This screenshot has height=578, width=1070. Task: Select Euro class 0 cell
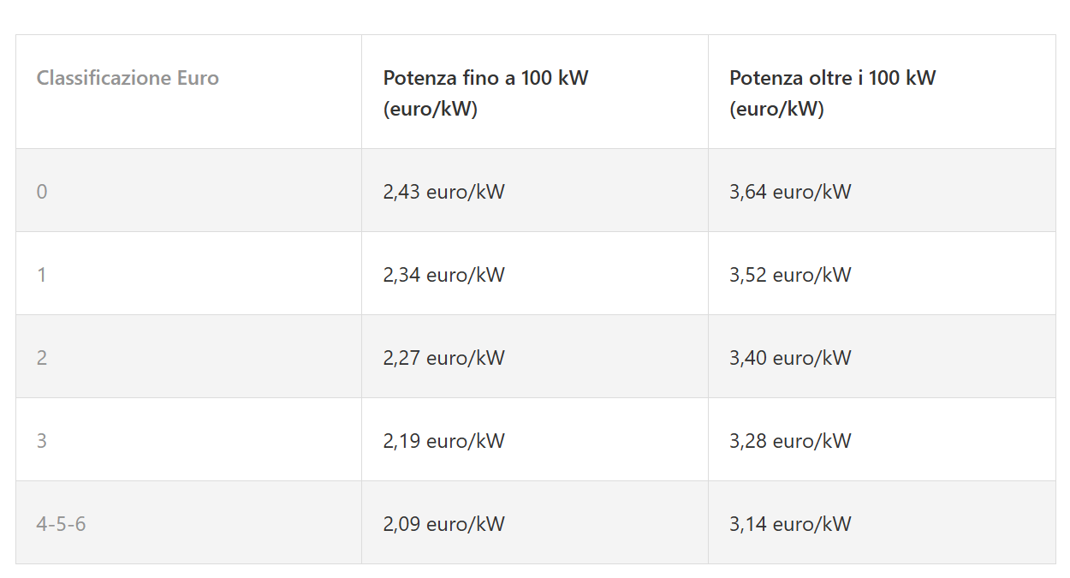(x=42, y=192)
